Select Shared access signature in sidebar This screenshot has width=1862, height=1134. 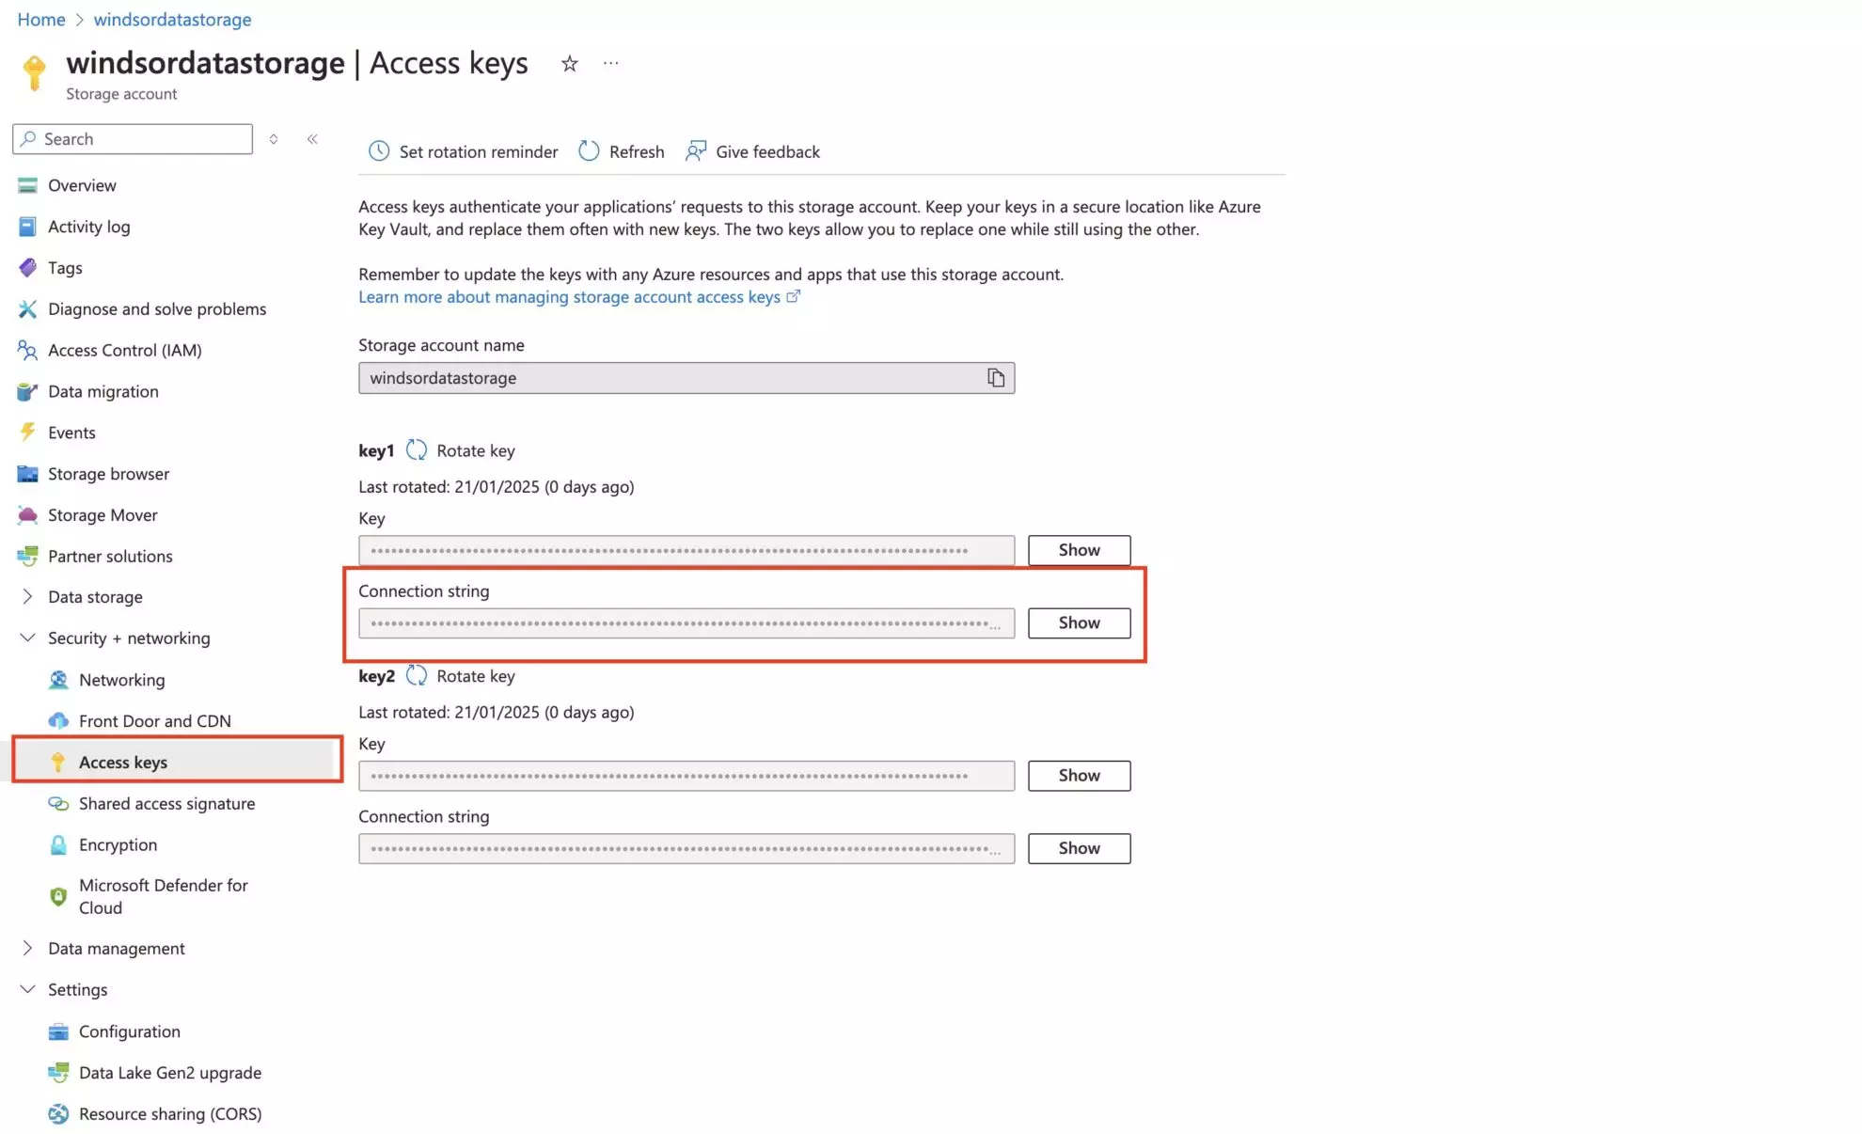point(167,803)
